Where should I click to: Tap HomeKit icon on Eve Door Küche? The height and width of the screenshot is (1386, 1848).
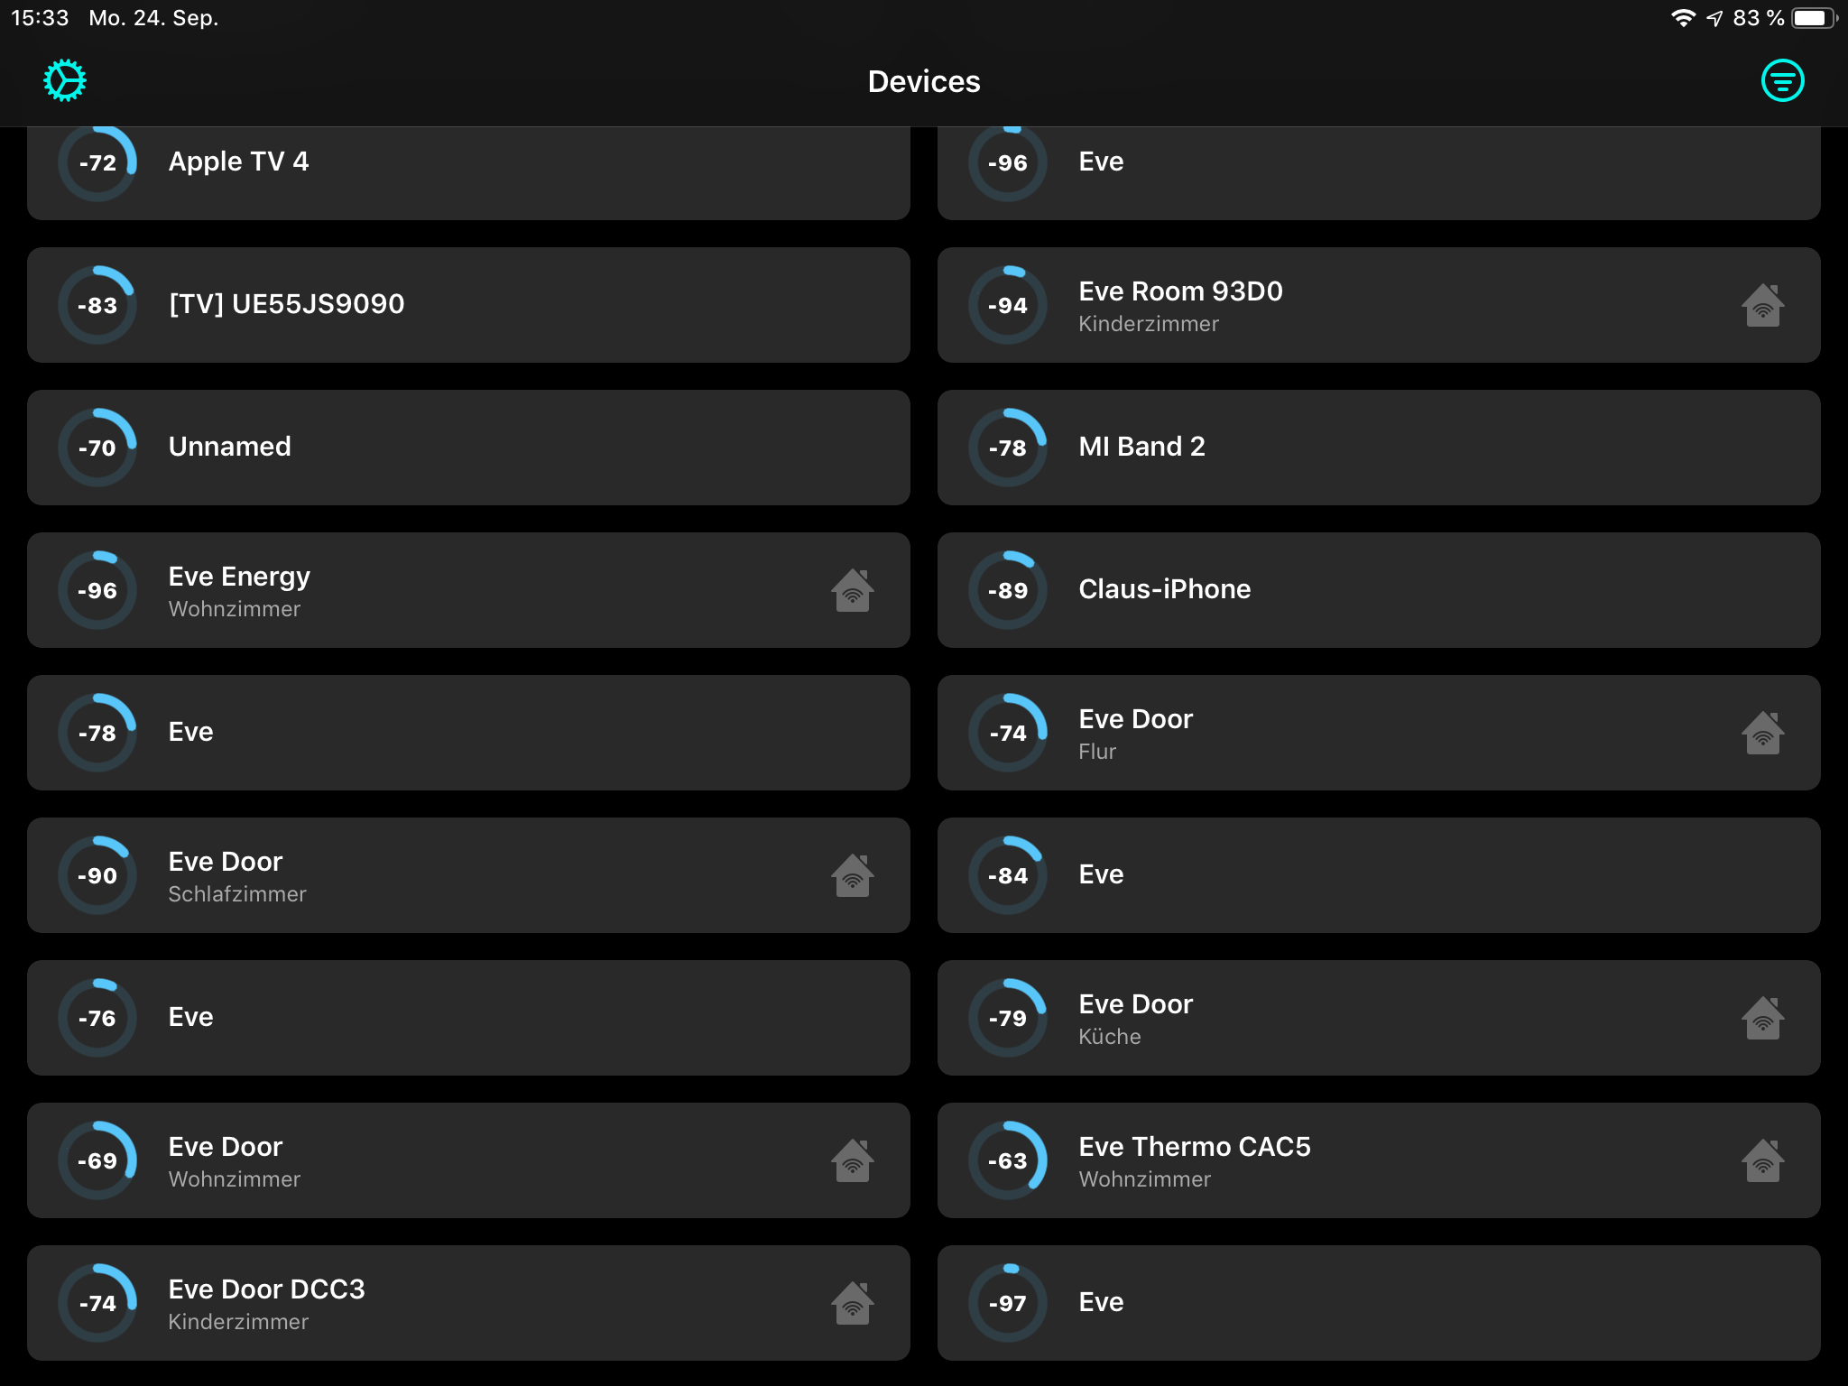pyautogui.click(x=1762, y=1018)
